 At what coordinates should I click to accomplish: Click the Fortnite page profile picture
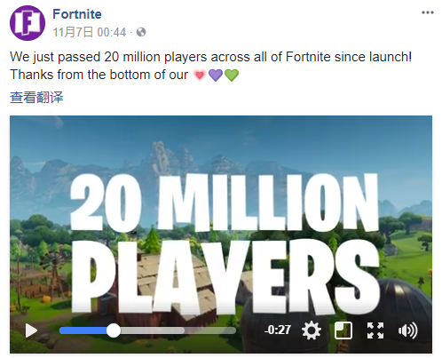pos(28,23)
